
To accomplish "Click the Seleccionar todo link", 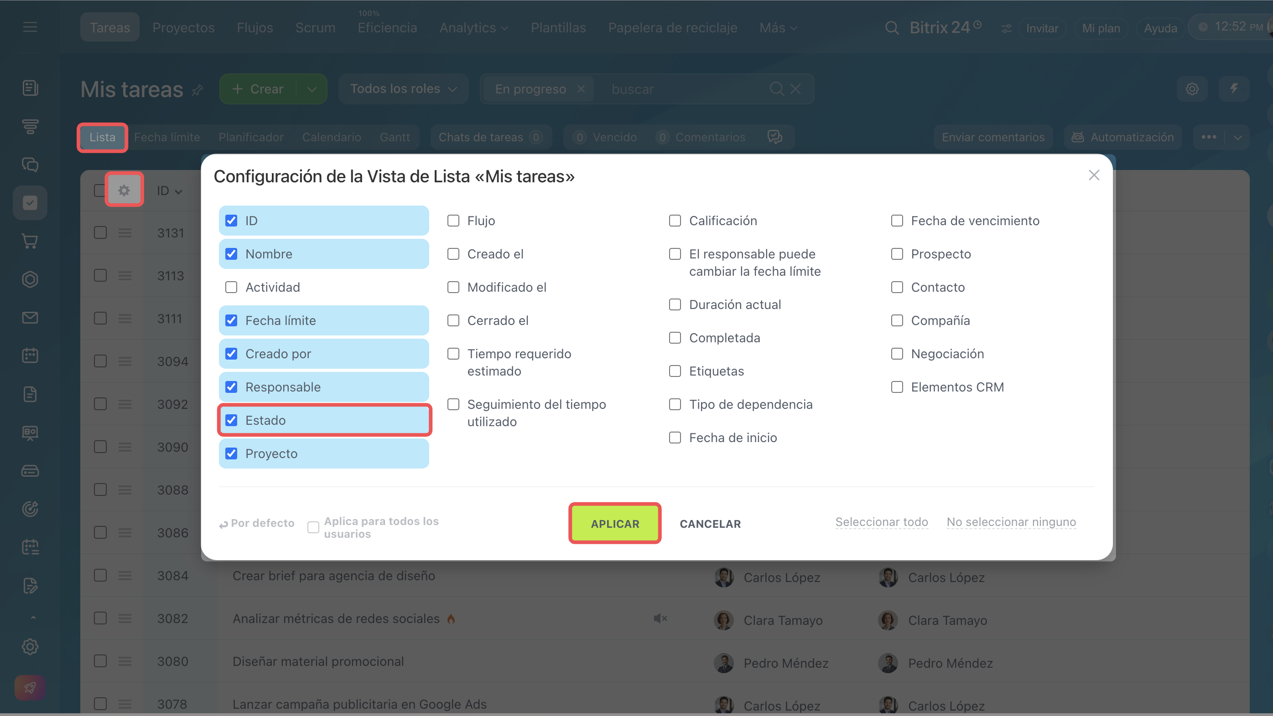I will (882, 522).
